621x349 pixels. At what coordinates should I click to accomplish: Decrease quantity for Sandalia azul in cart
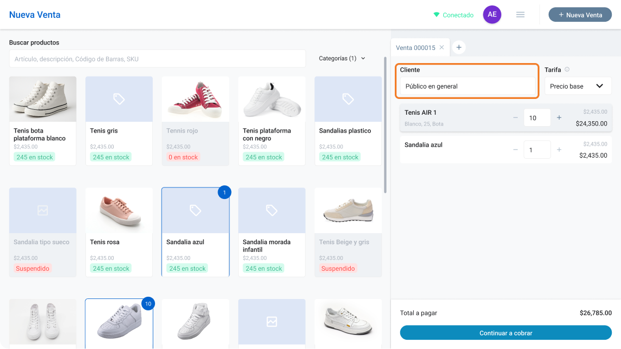coord(516,149)
